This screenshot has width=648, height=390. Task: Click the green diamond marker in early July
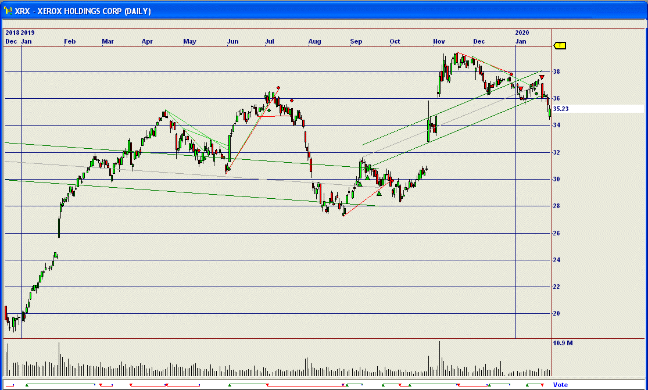click(x=268, y=109)
